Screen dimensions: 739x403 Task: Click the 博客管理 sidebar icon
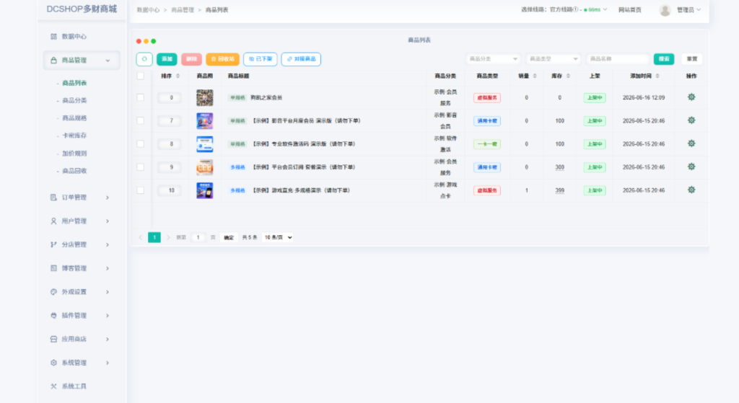[x=53, y=268]
